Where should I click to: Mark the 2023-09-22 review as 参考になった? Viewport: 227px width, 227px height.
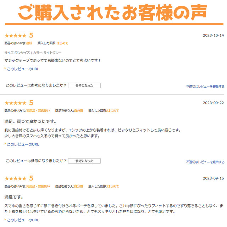point(84,161)
